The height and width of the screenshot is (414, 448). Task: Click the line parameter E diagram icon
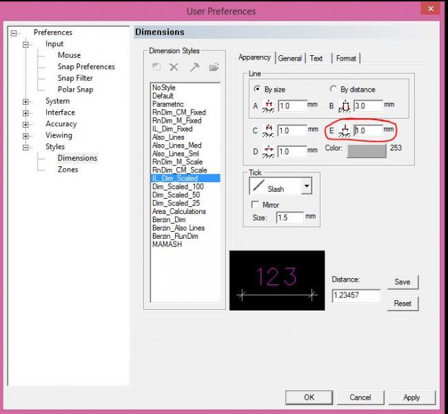pyautogui.click(x=345, y=130)
